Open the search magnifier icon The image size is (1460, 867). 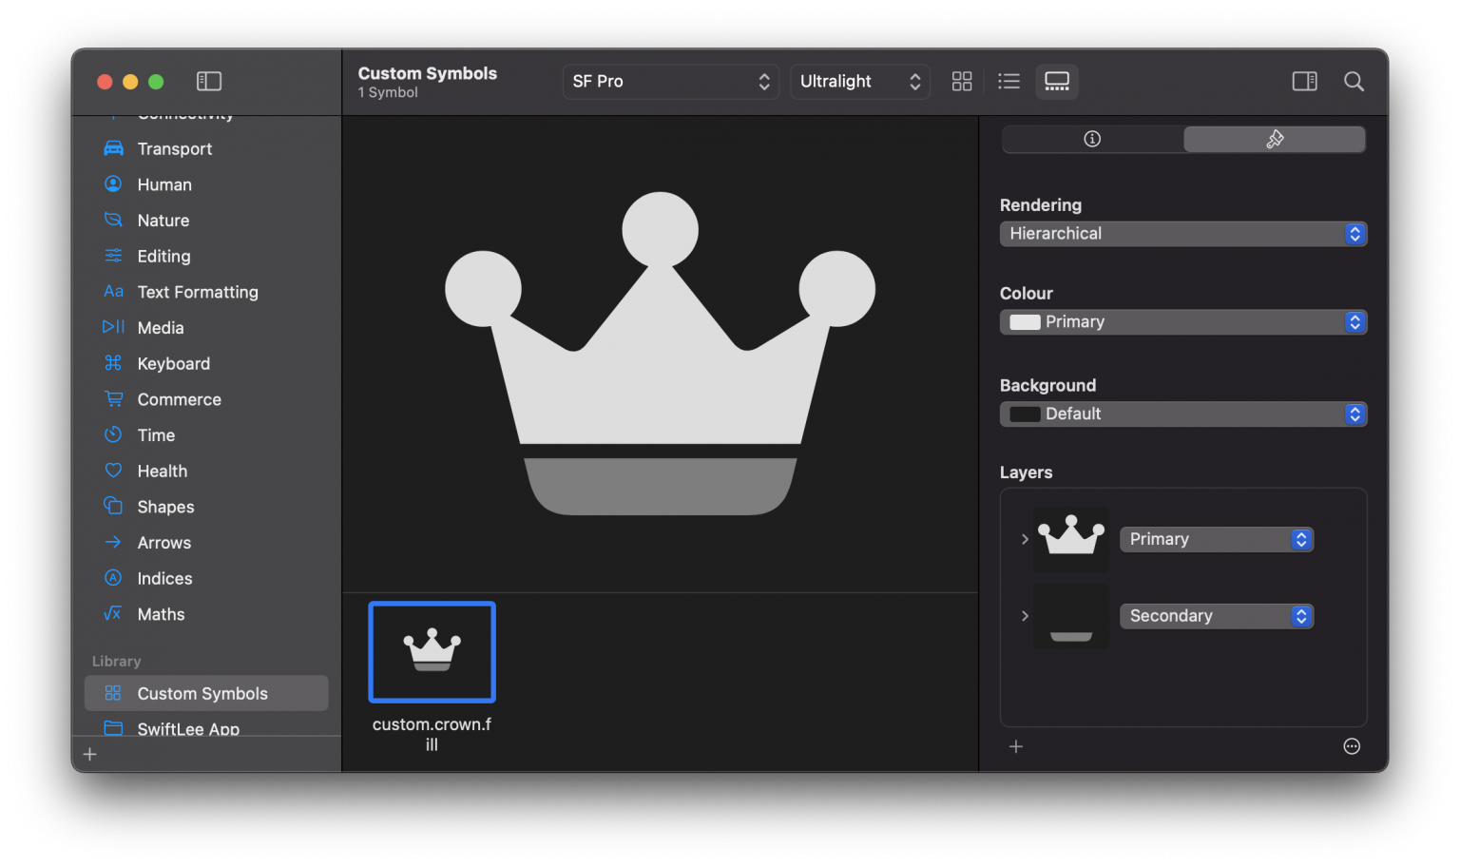click(x=1354, y=82)
